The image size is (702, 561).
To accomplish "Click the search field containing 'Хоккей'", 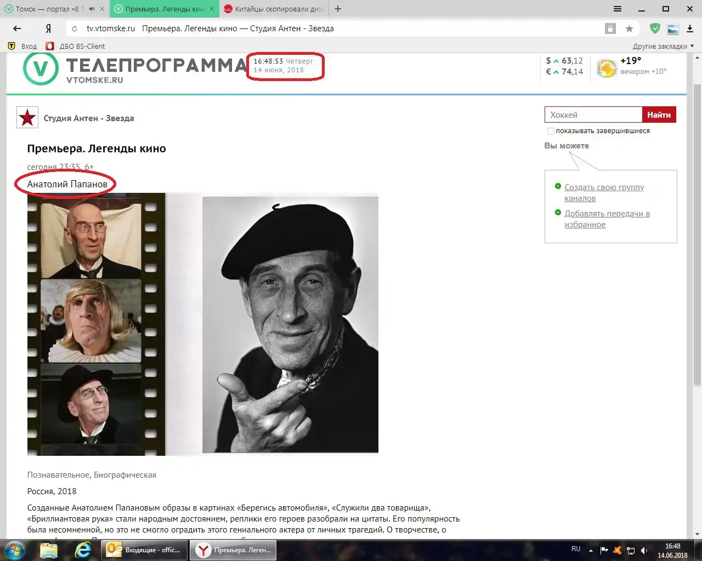I will point(593,115).
